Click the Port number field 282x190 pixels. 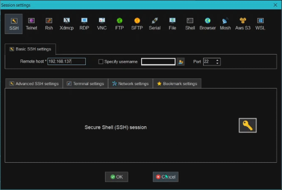tap(209, 62)
